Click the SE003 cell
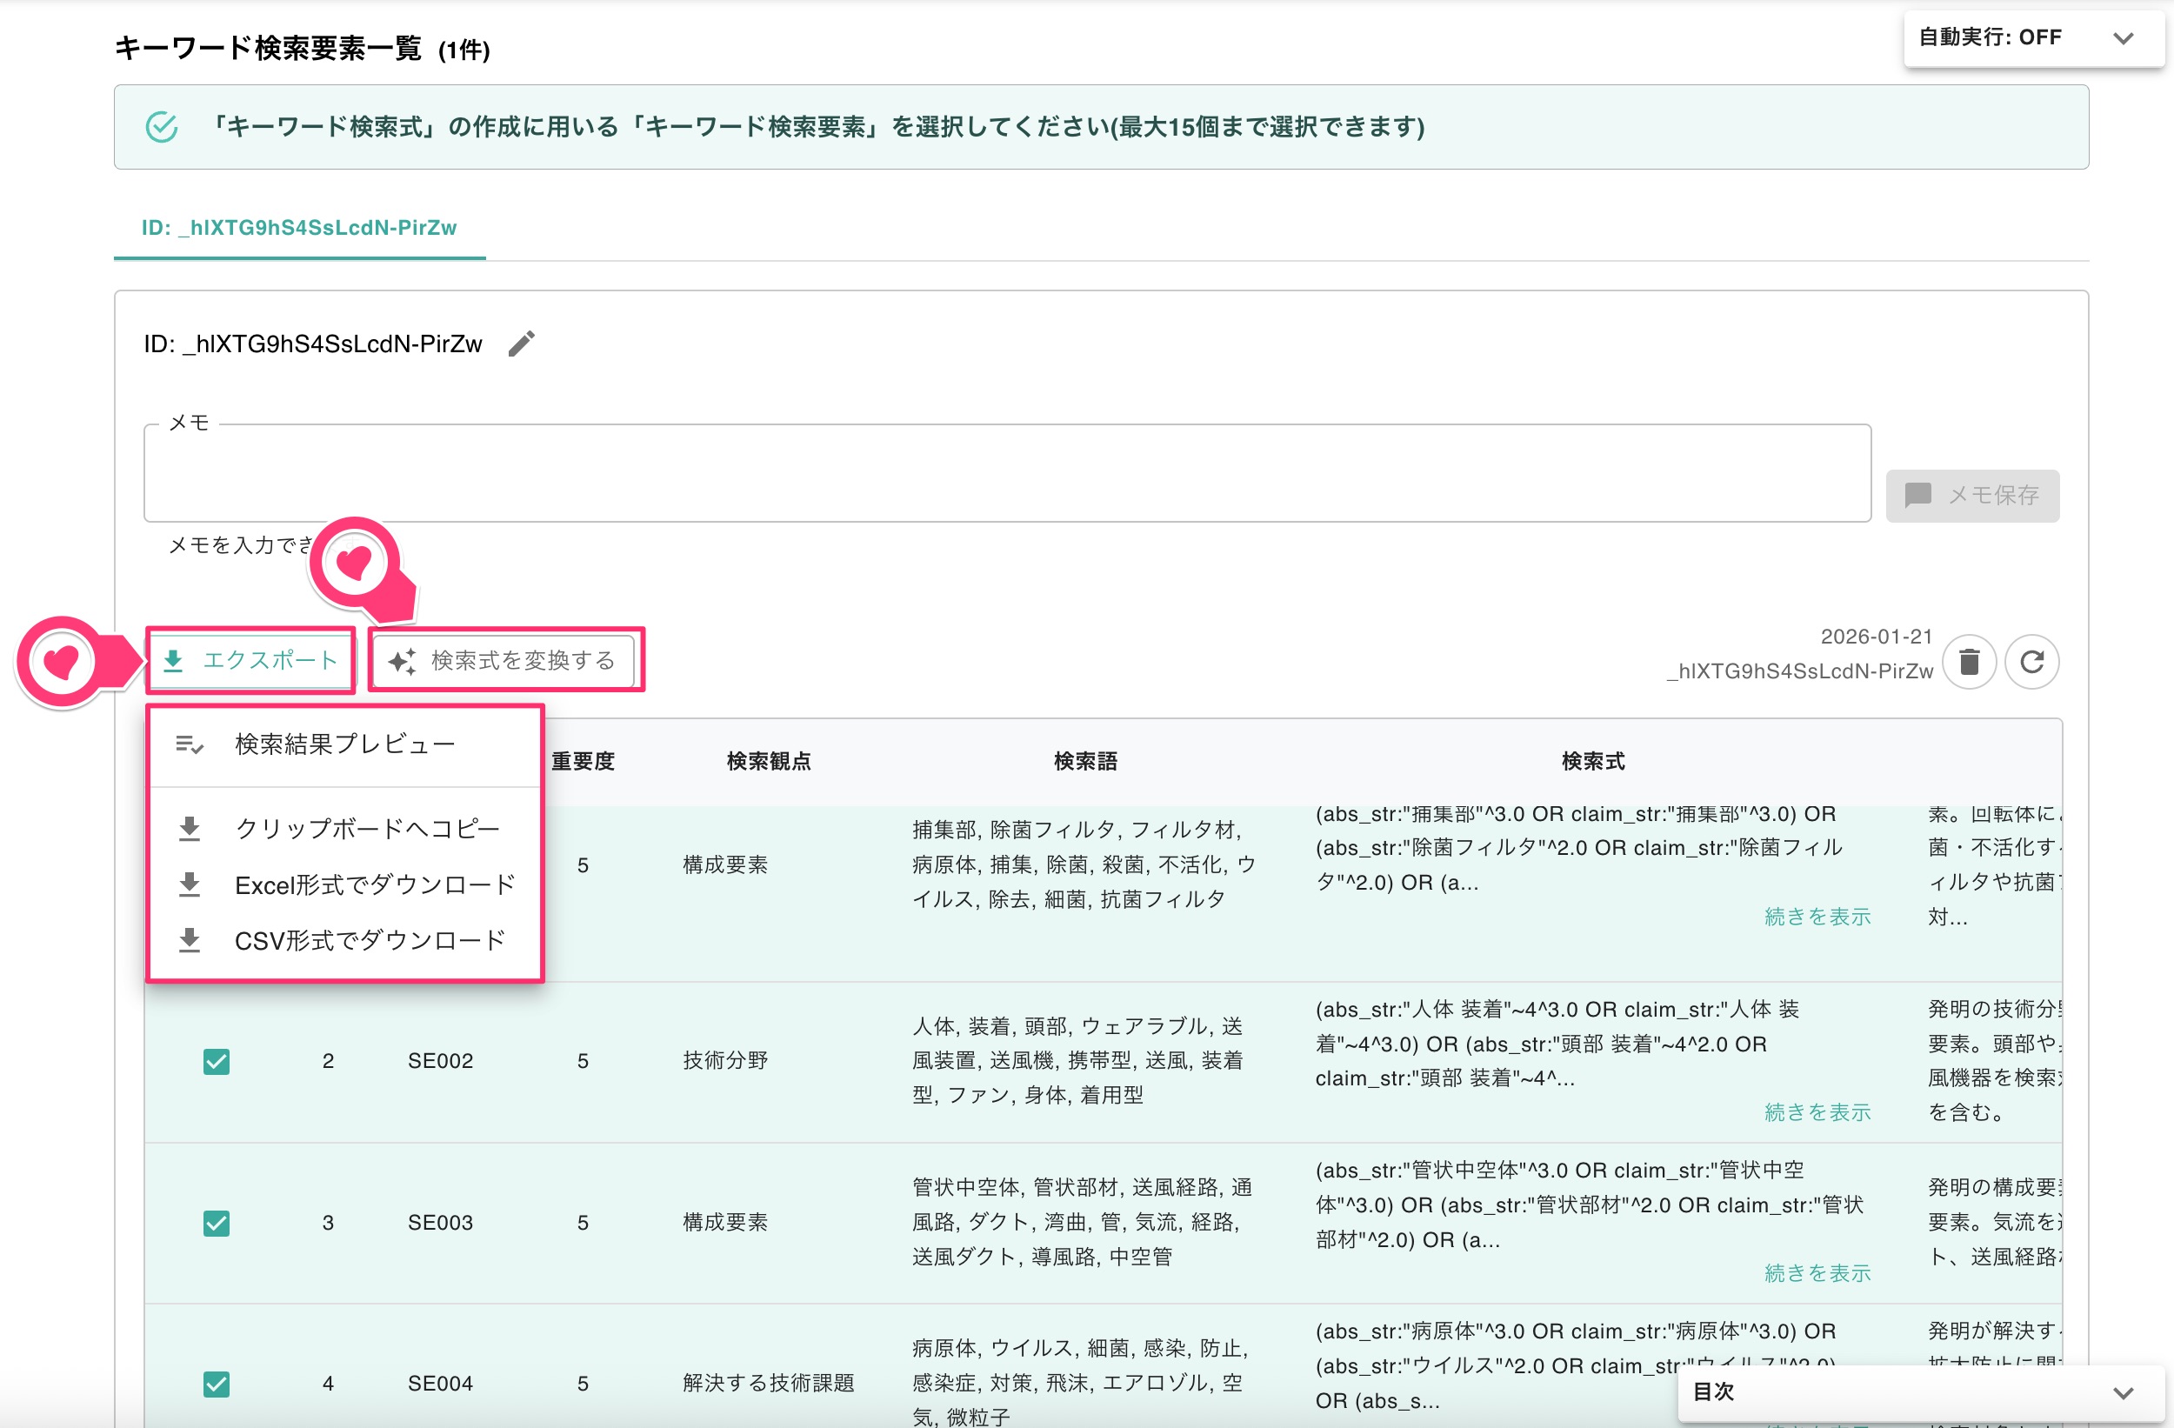This screenshot has width=2174, height=1428. coord(440,1223)
